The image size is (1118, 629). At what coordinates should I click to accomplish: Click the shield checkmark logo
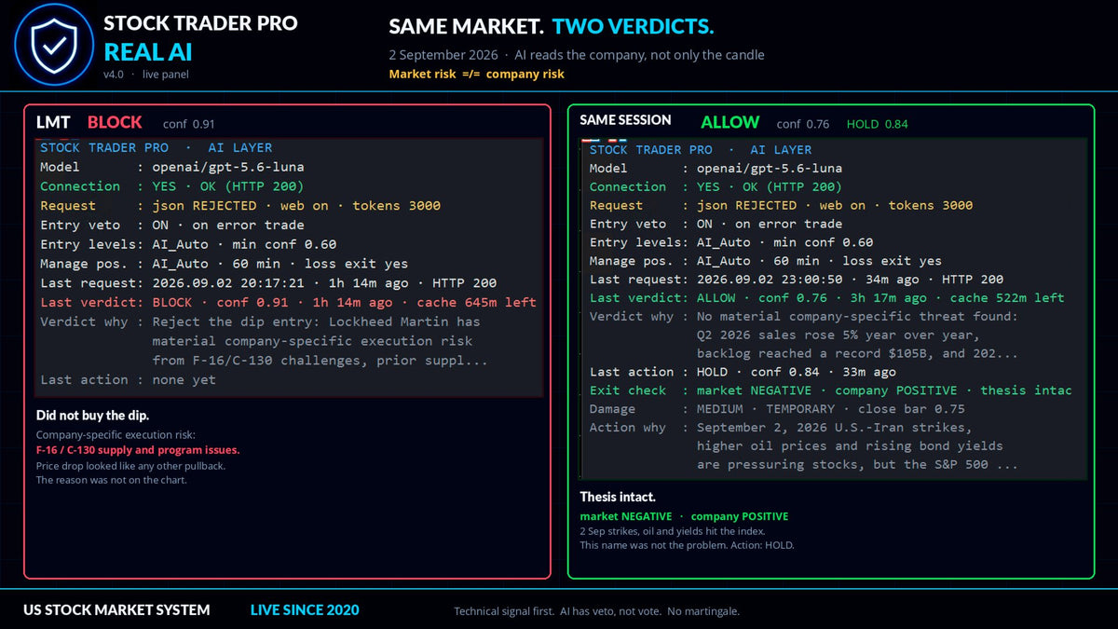click(x=55, y=45)
